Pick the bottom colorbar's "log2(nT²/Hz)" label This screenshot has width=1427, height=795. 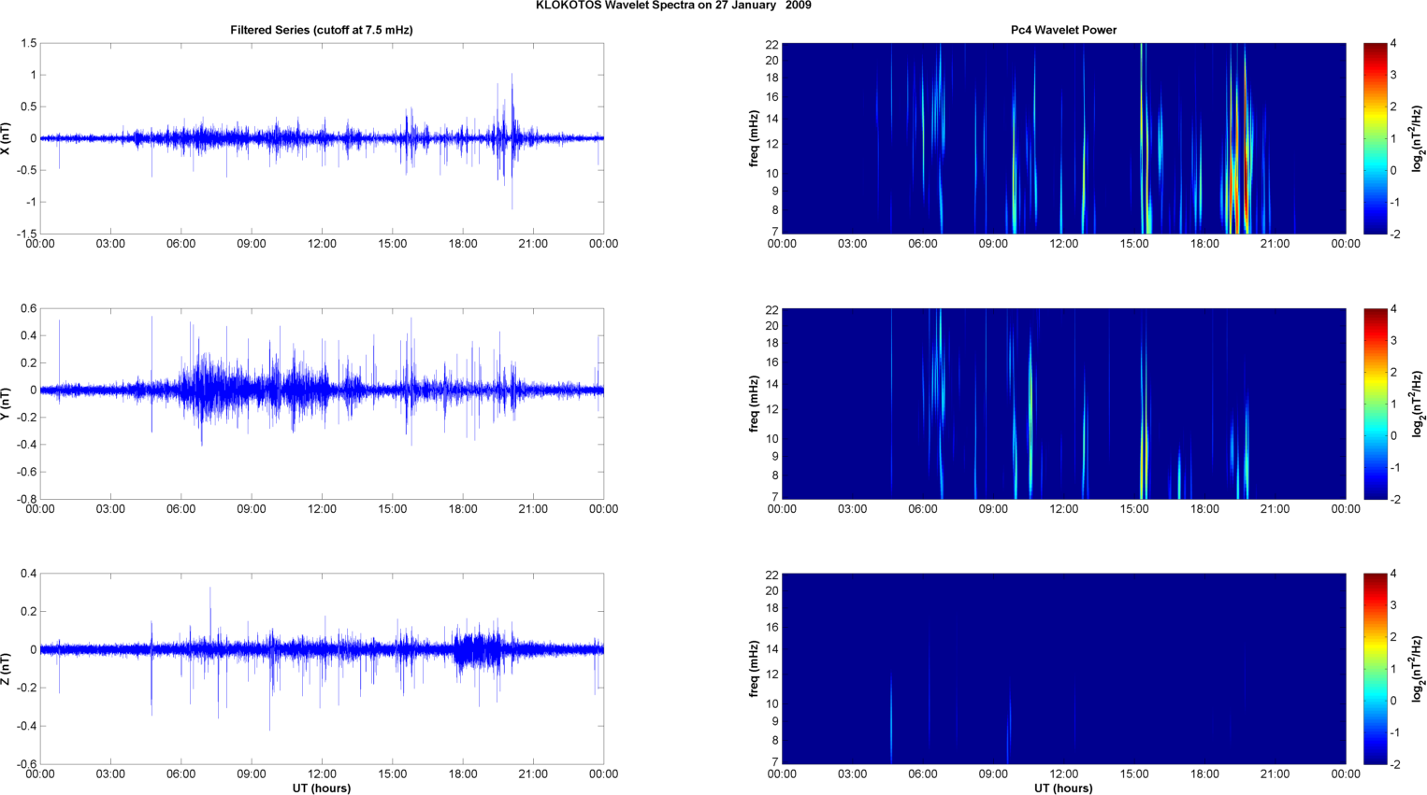pos(1418,669)
